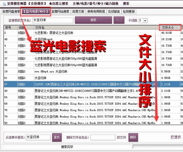
Task: Sort by the 文件大小 column header
Action: [x=170, y=27]
